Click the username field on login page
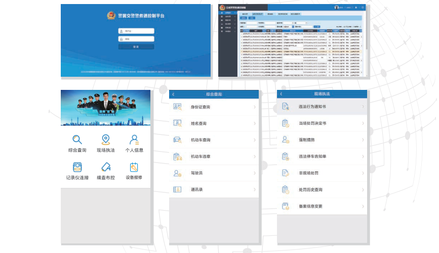439x253 pixels. (136, 31)
